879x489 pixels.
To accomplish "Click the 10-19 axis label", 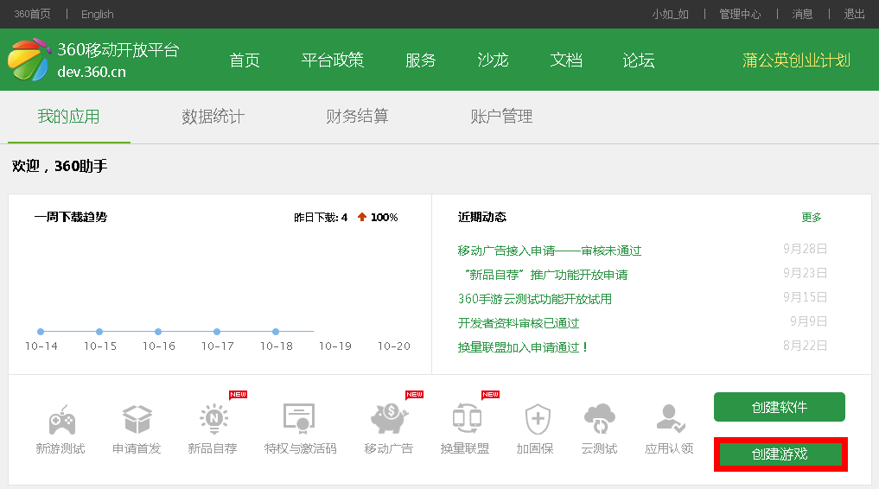I will coord(335,346).
